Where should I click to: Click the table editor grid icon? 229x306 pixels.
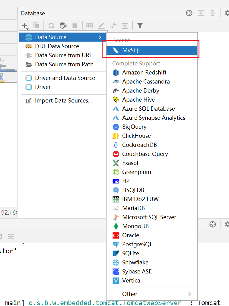(x=90, y=26)
